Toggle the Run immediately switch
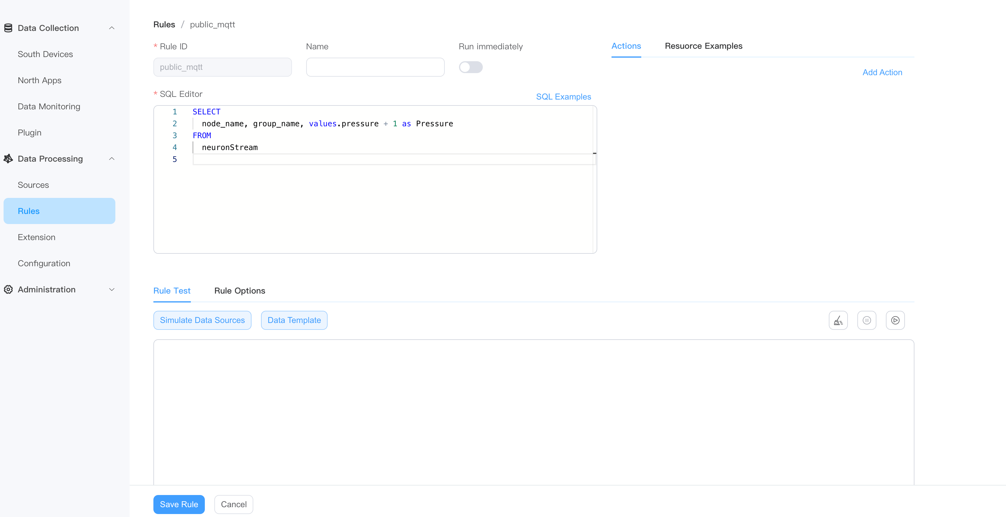 coord(471,67)
